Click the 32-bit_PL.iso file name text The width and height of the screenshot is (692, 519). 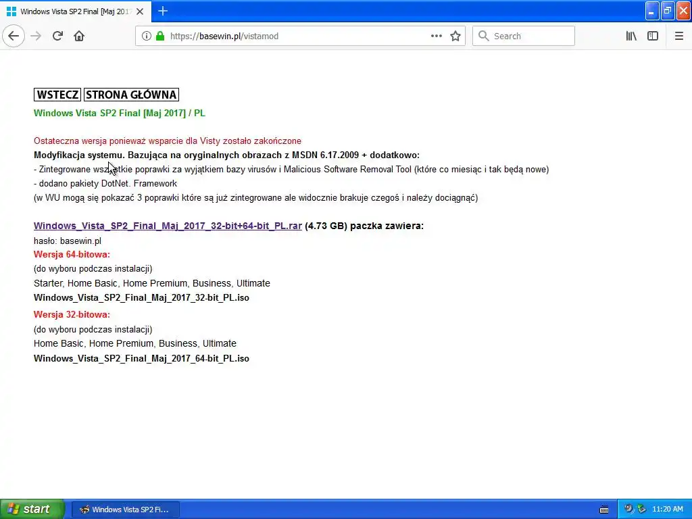point(141,298)
